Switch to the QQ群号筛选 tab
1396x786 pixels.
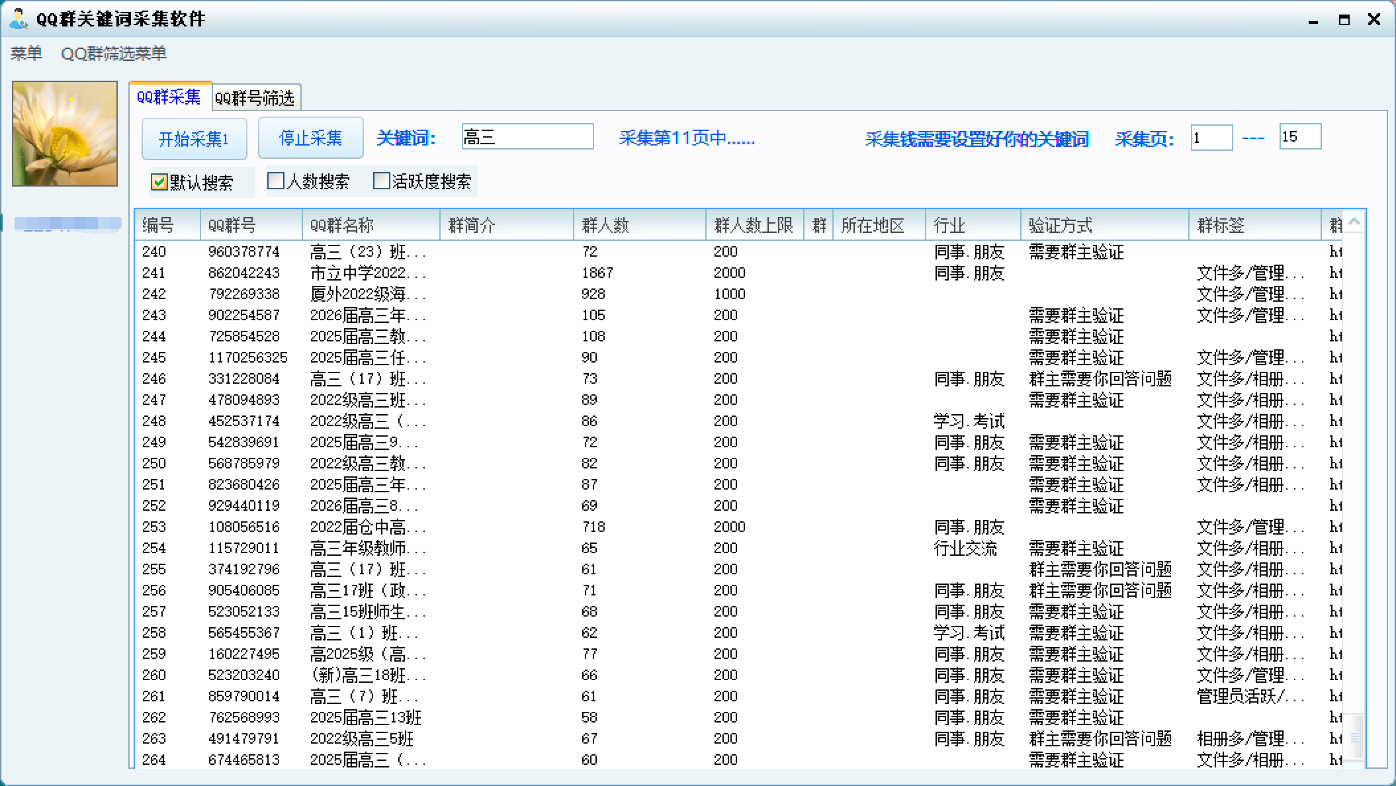255,99
